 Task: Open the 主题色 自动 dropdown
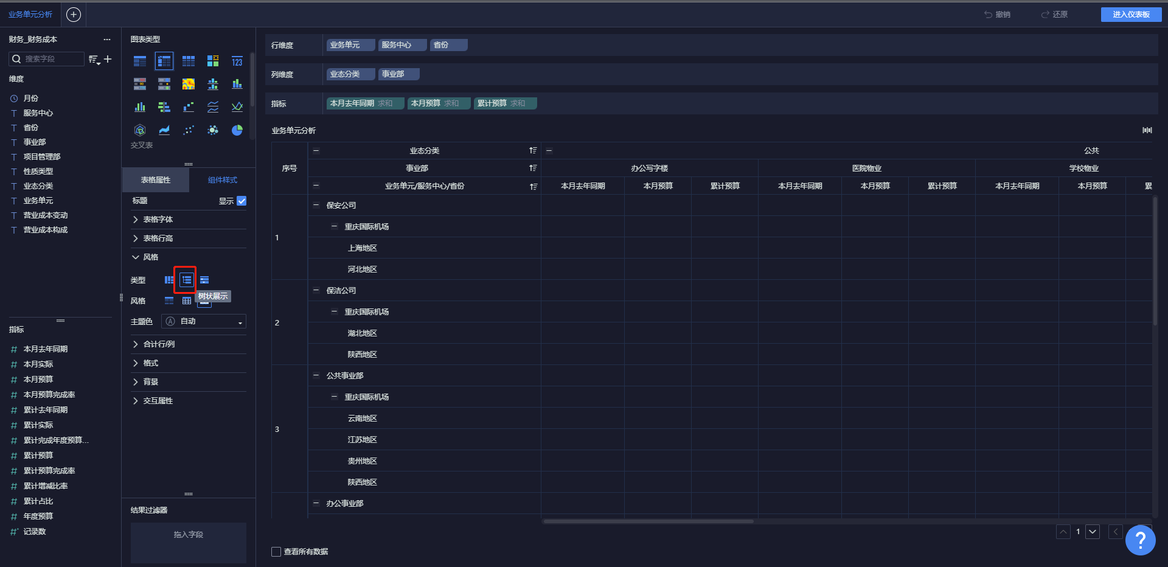coord(204,321)
